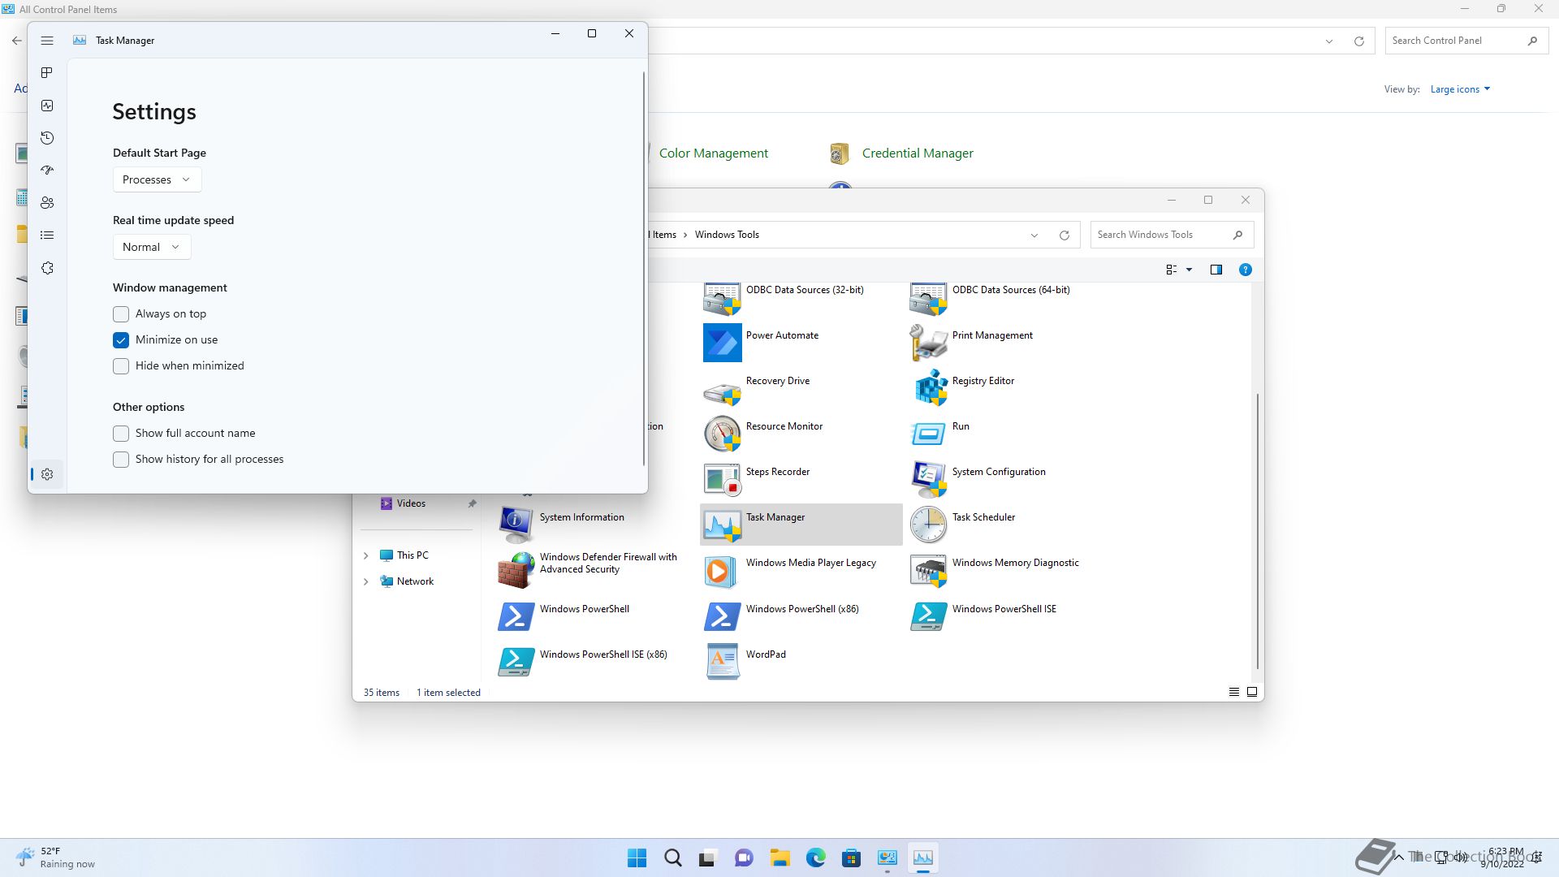Open Users page in Task Manager sidebar
The image size is (1559, 877).
point(47,203)
